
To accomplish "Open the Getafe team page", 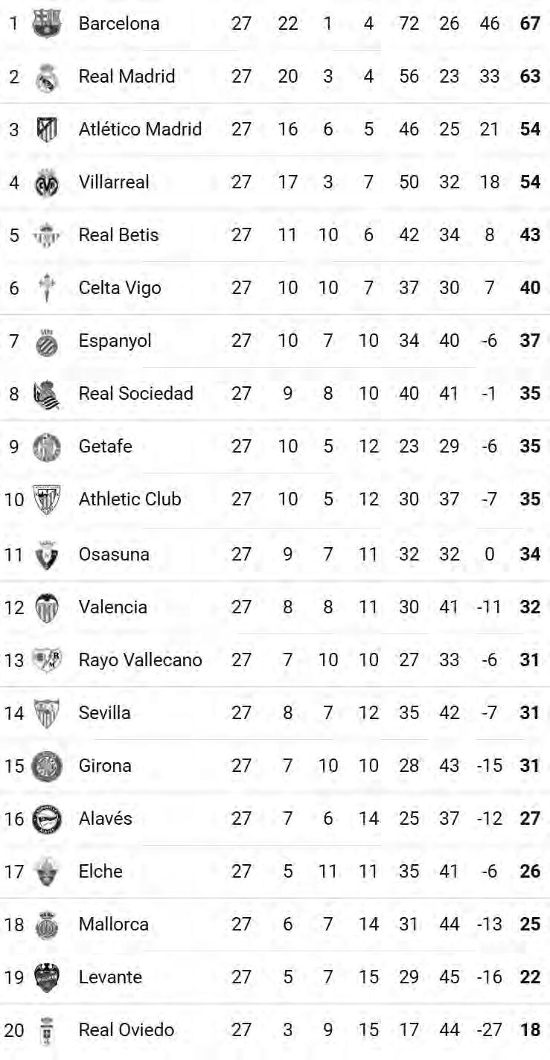I will (x=106, y=447).
